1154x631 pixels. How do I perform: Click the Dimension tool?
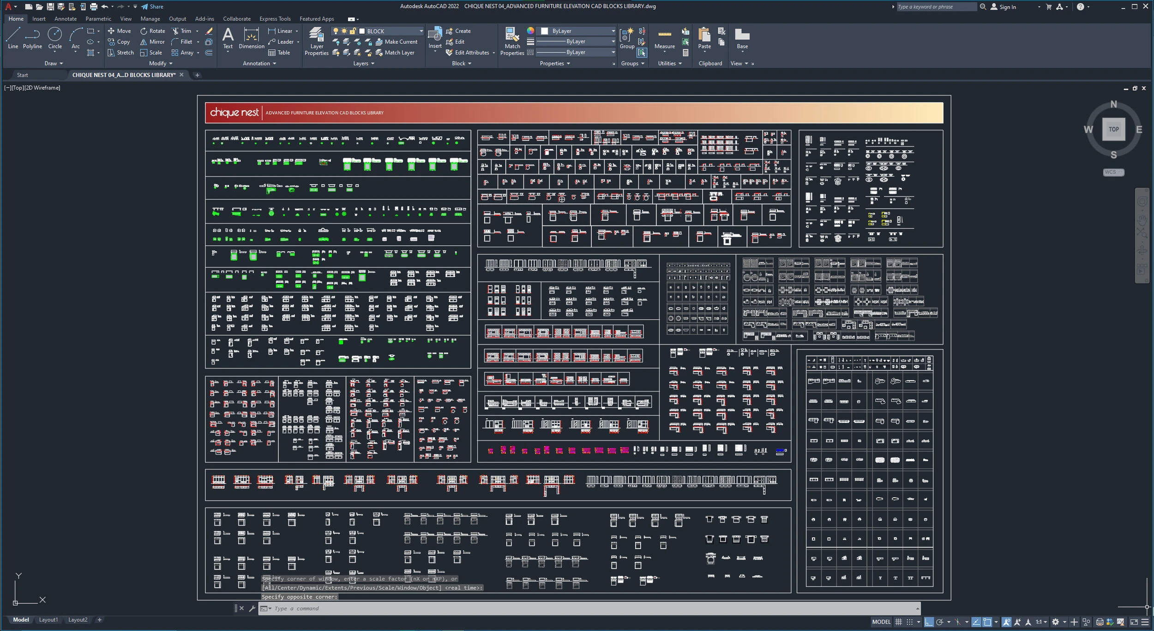point(252,38)
